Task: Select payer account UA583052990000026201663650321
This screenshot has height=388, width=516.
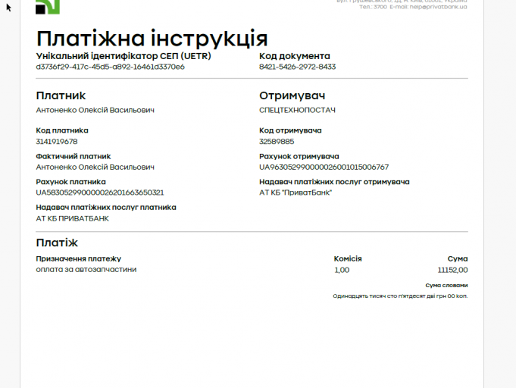Action: coord(100,192)
